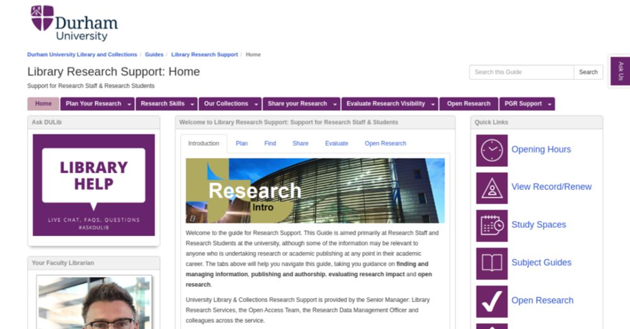Expand the Research Skills dropdown arrow

pos(192,104)
